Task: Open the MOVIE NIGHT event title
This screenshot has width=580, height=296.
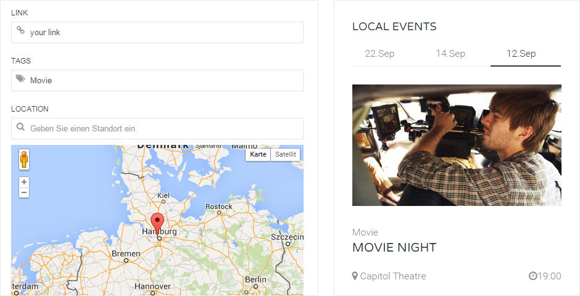Action: [x=394, y=247]
